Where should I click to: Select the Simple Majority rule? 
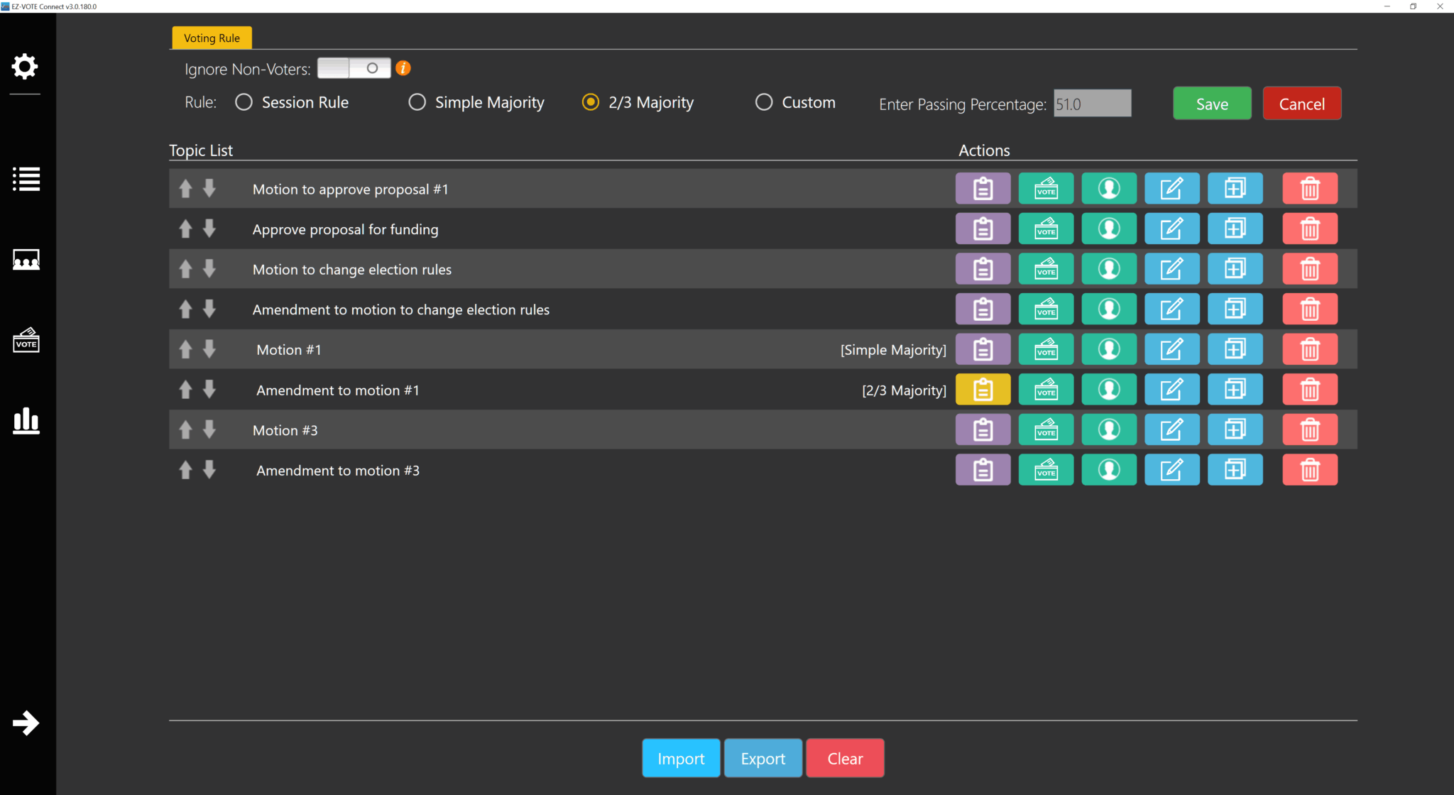pos(417,102)
